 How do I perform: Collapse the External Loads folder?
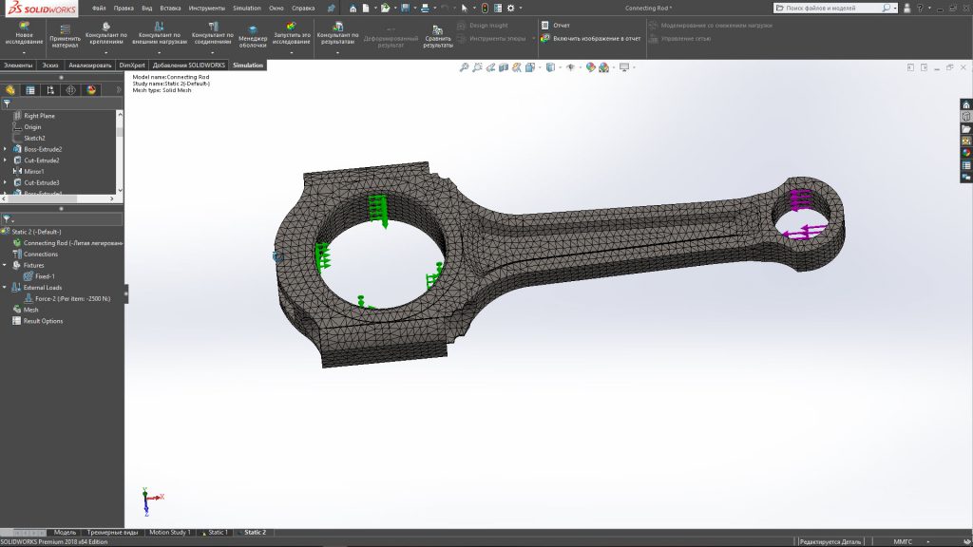pos(5,288)
